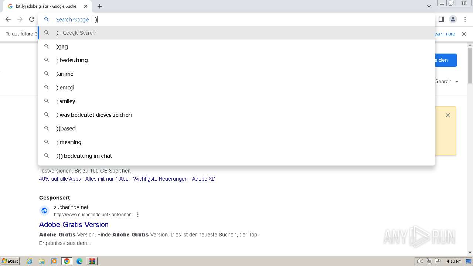Click the blue Anmelden button
Viewport: 473px width, 266px height.
coord(446,60)
